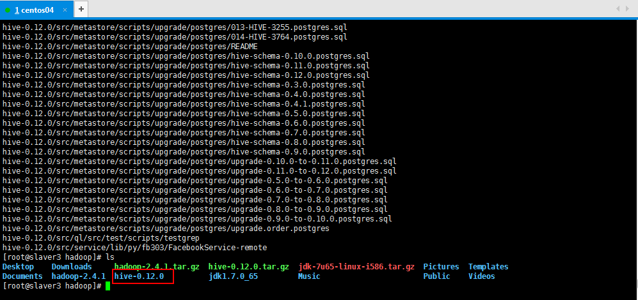Click the Pictures directory name

click(441, 267)
